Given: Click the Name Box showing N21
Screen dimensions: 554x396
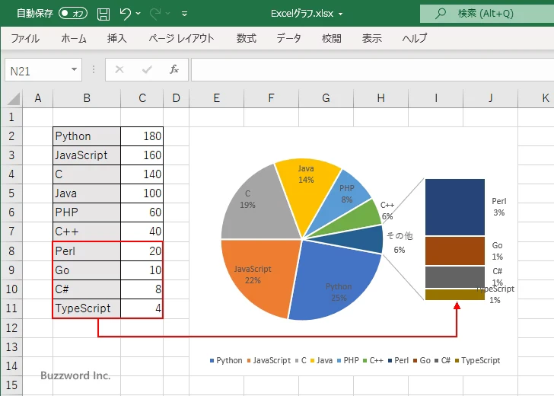Looking at the screenshot, I should [x=37, y=70].
